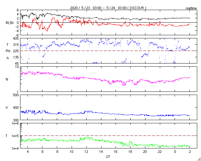
Task: Click the '225' value on Phi axis
Action: pyautogui.click(x=16, y=51)
